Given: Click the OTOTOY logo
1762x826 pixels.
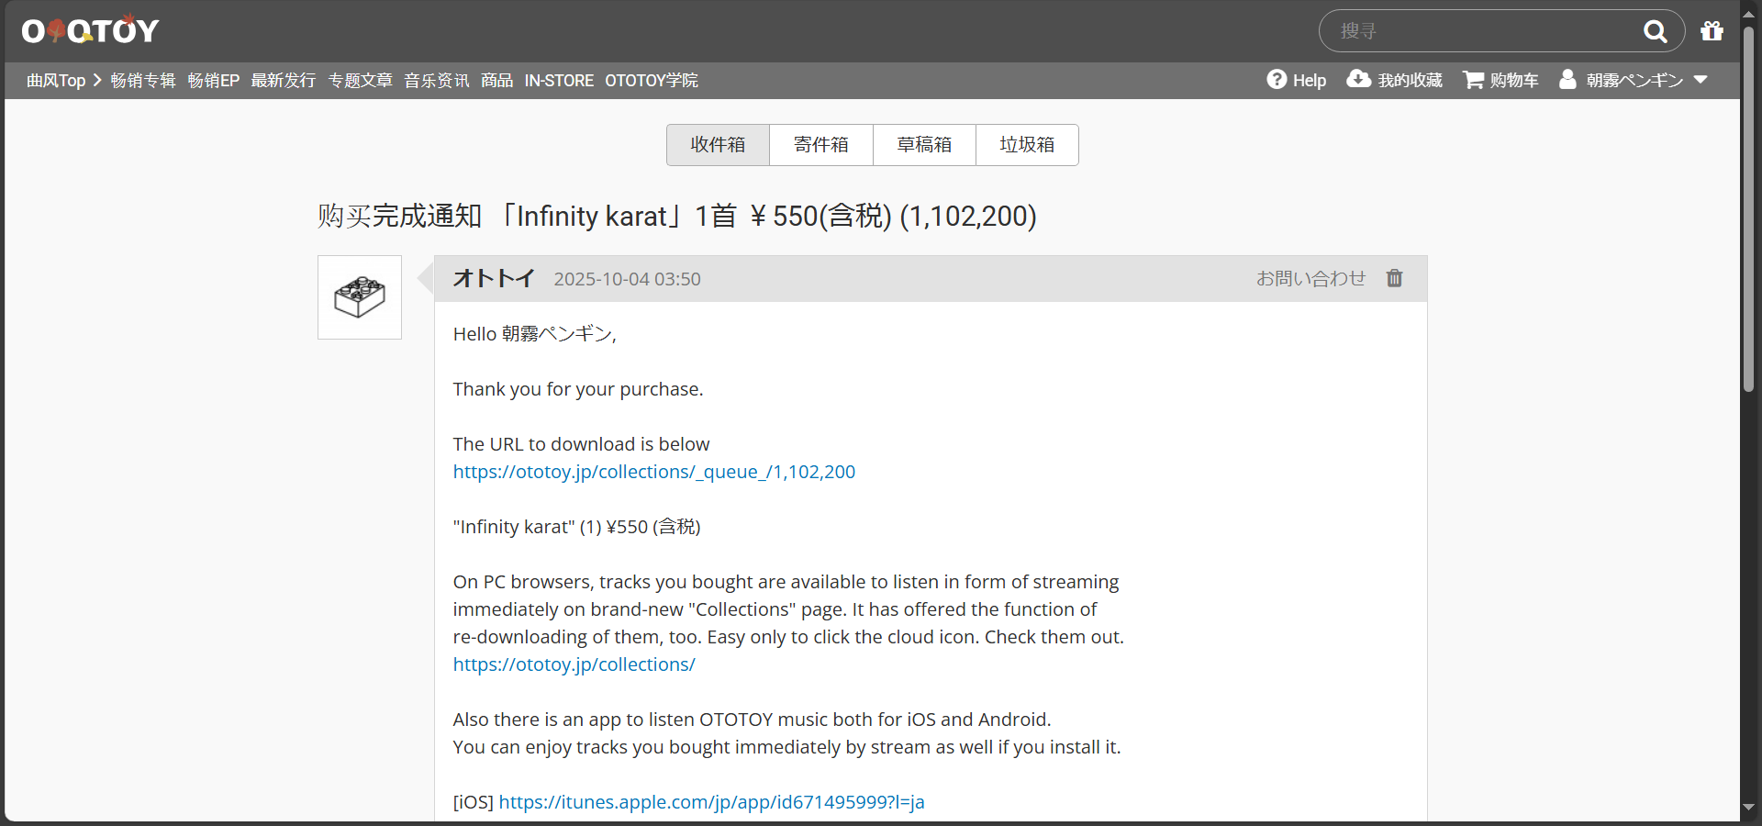Looking at the screenshot, I should click(90, 31).
